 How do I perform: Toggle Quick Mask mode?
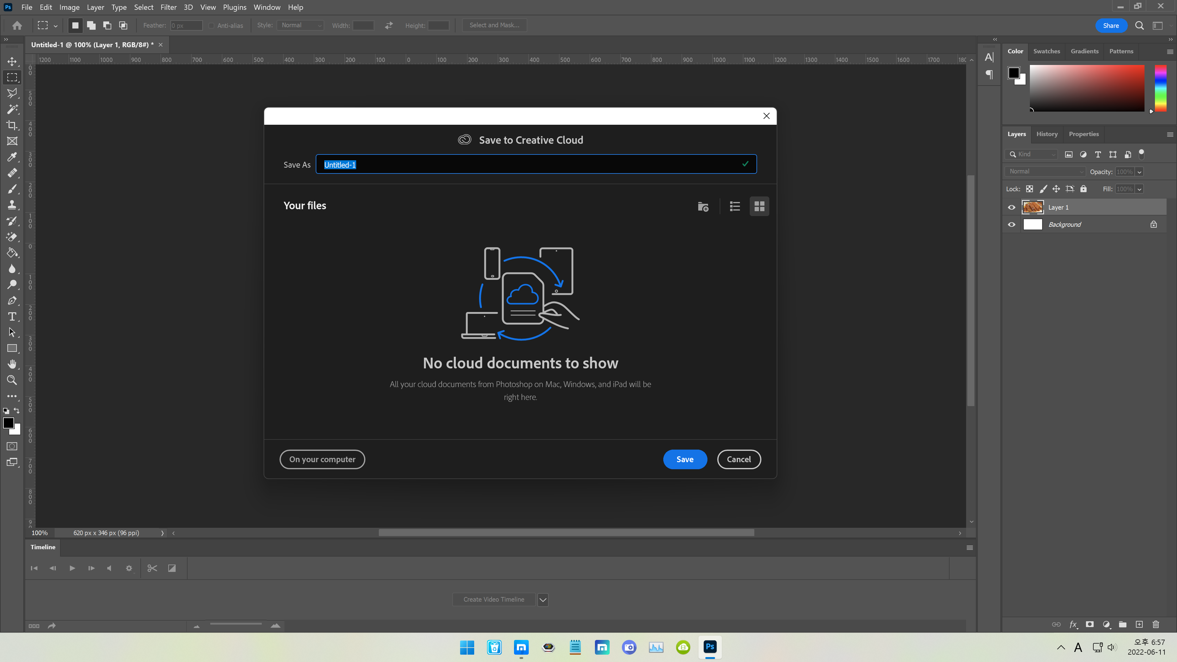pos(12,446)
